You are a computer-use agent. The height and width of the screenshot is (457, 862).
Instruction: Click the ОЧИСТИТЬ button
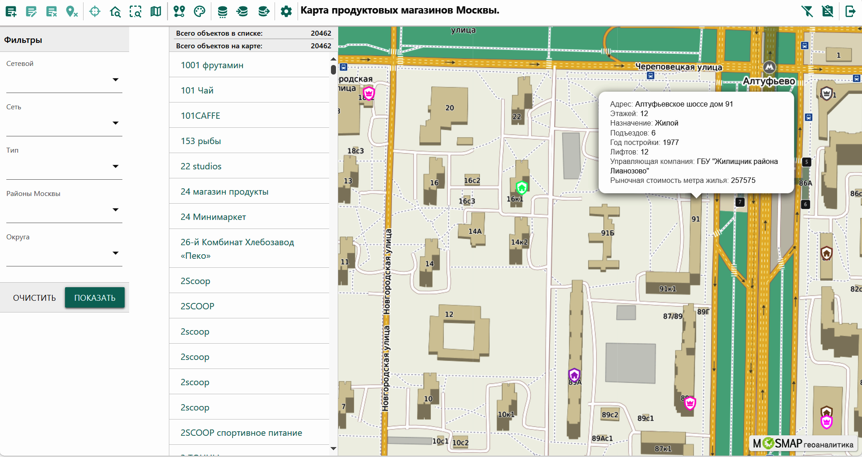tap(34, 298)
